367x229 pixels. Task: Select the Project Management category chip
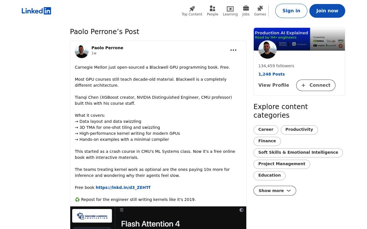282,164
